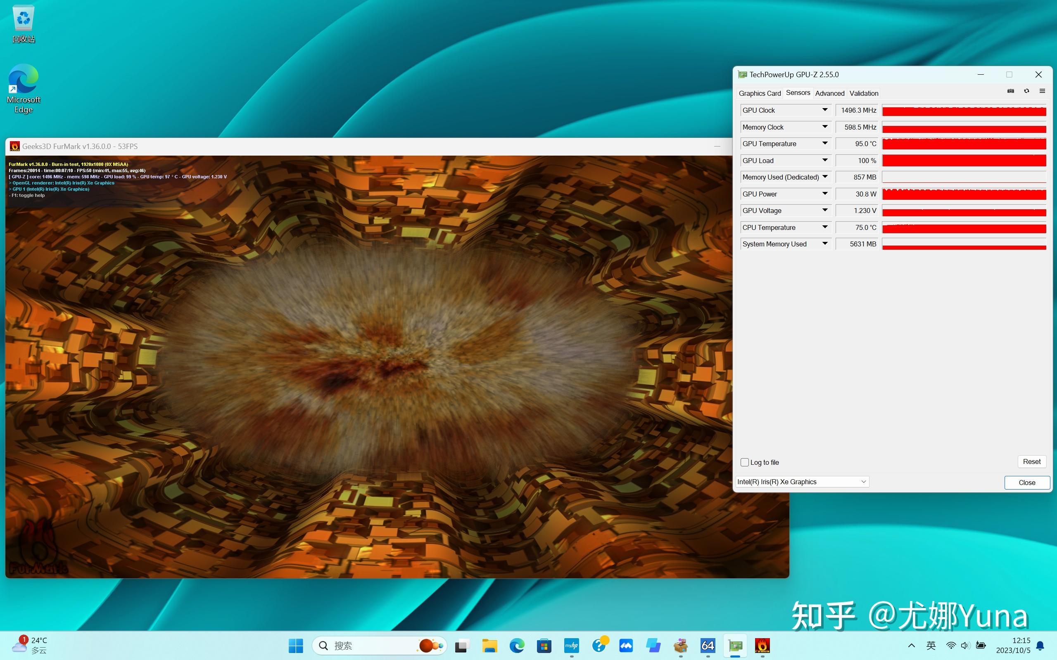The height and width of the screenshot is (660, 1057).
Task: Click the GPU Load value 100 %
Action: click(857, 161)
